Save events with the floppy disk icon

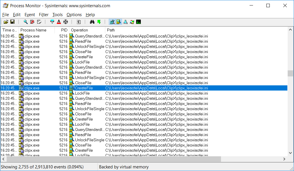[12, 22]
